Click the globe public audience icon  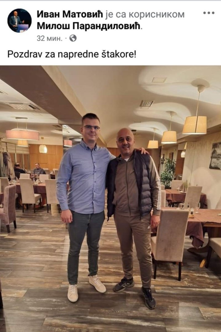[73, 38]
